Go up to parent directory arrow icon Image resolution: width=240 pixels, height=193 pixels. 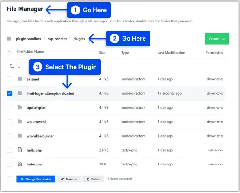pyautogui.click(x=12, y=66)
